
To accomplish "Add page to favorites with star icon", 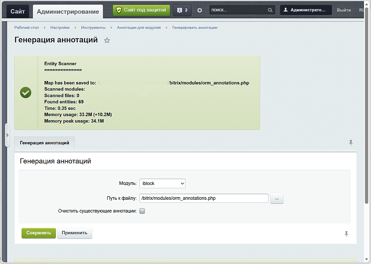I will coord(107,40).
